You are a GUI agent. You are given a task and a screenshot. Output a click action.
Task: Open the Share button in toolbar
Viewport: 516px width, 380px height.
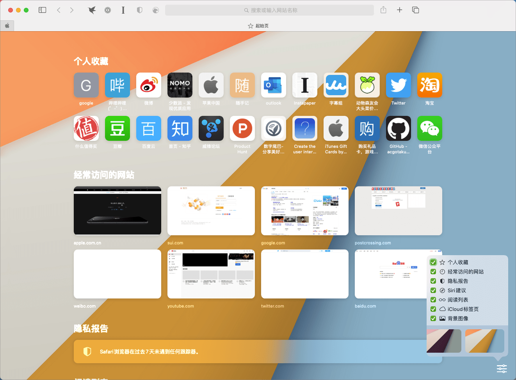[x=383, y=10]
